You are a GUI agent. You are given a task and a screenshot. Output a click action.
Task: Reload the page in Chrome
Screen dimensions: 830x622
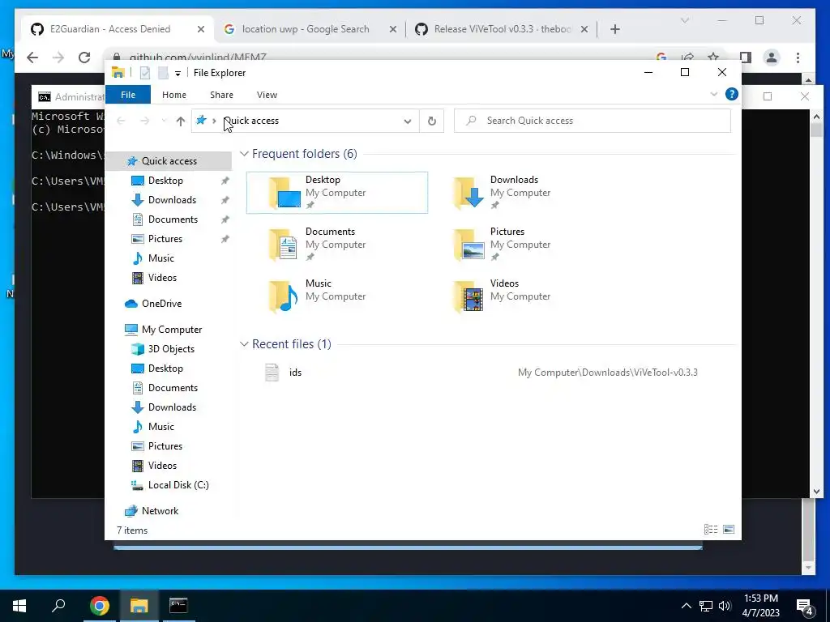[x=84, y=58]
